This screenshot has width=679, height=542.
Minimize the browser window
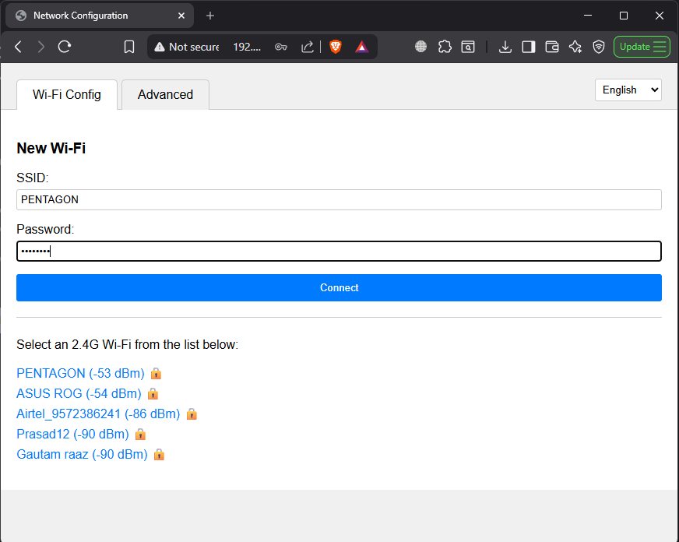588,16
